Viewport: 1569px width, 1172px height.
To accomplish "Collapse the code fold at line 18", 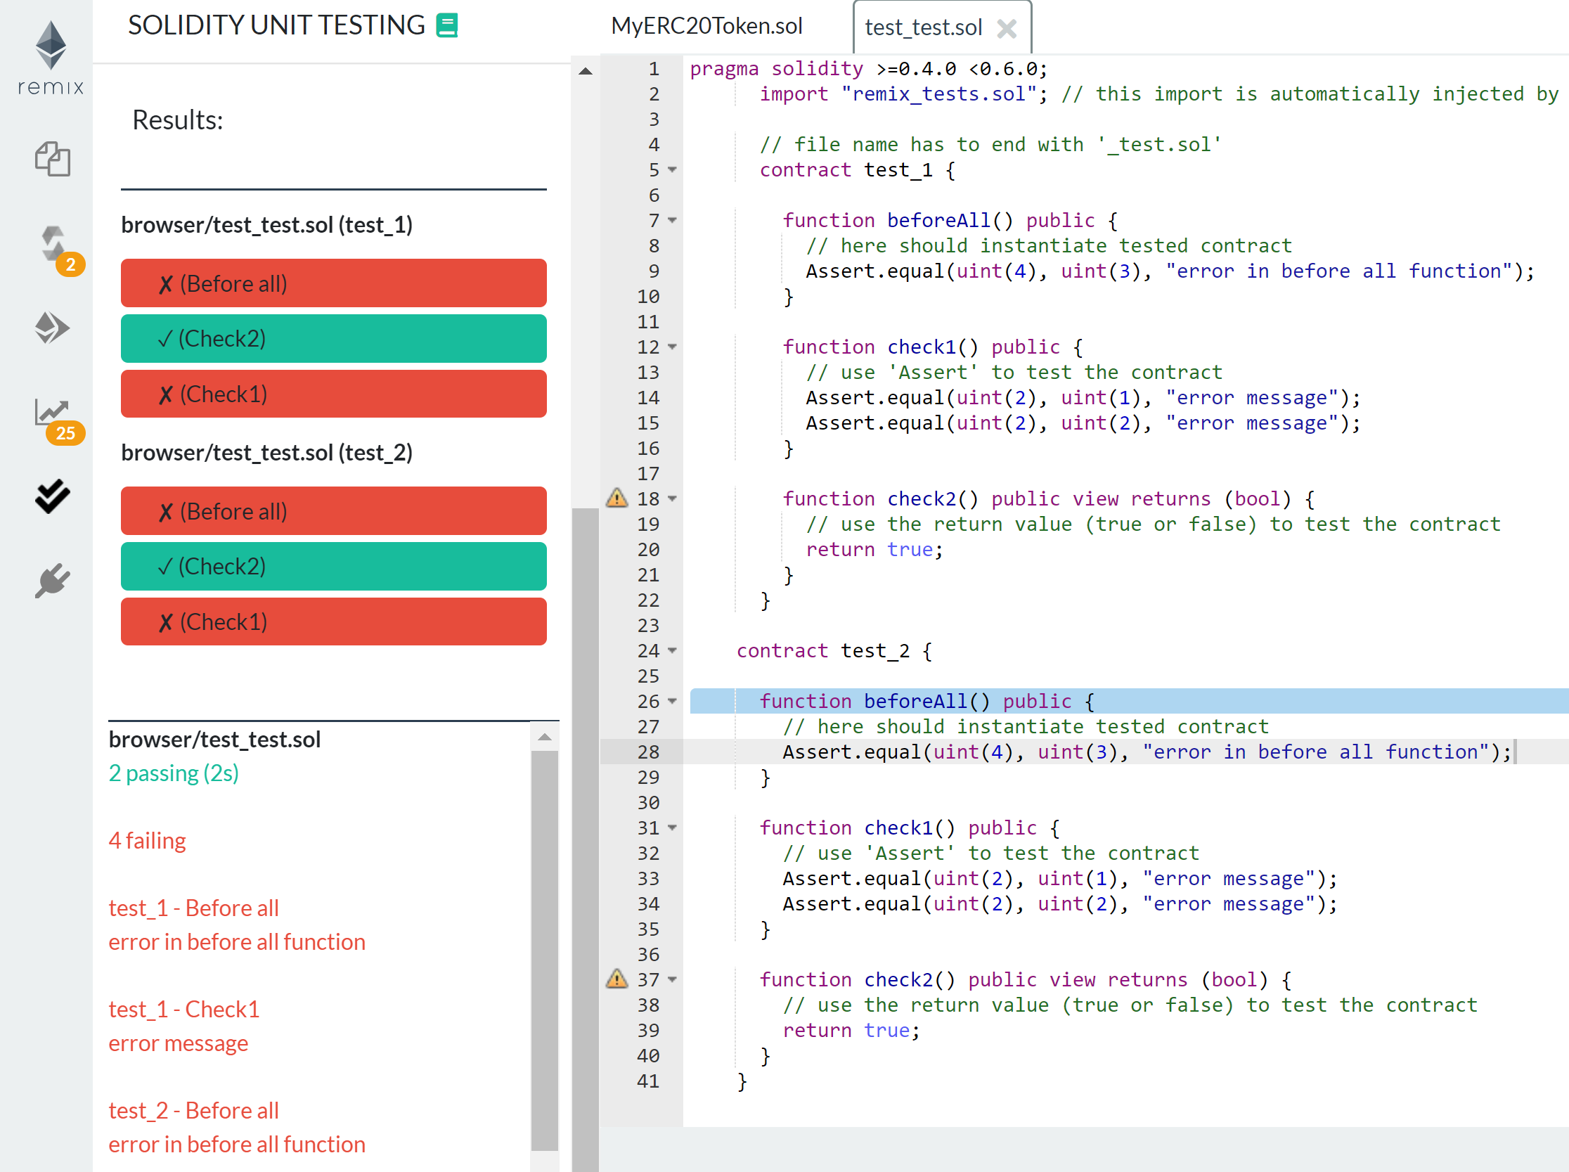I will coord(673,498).
